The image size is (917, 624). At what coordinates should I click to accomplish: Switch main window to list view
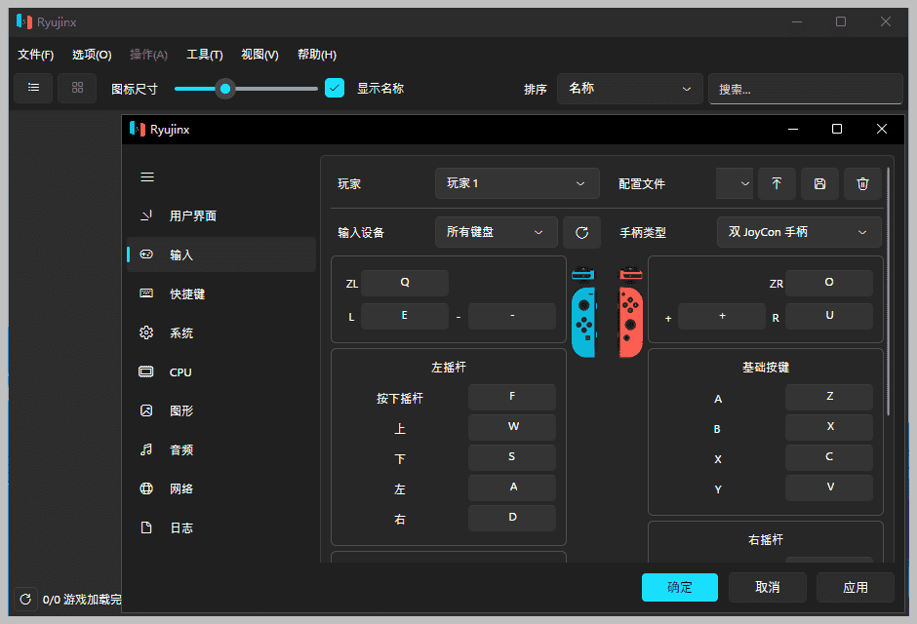click(x=33, y=88)
